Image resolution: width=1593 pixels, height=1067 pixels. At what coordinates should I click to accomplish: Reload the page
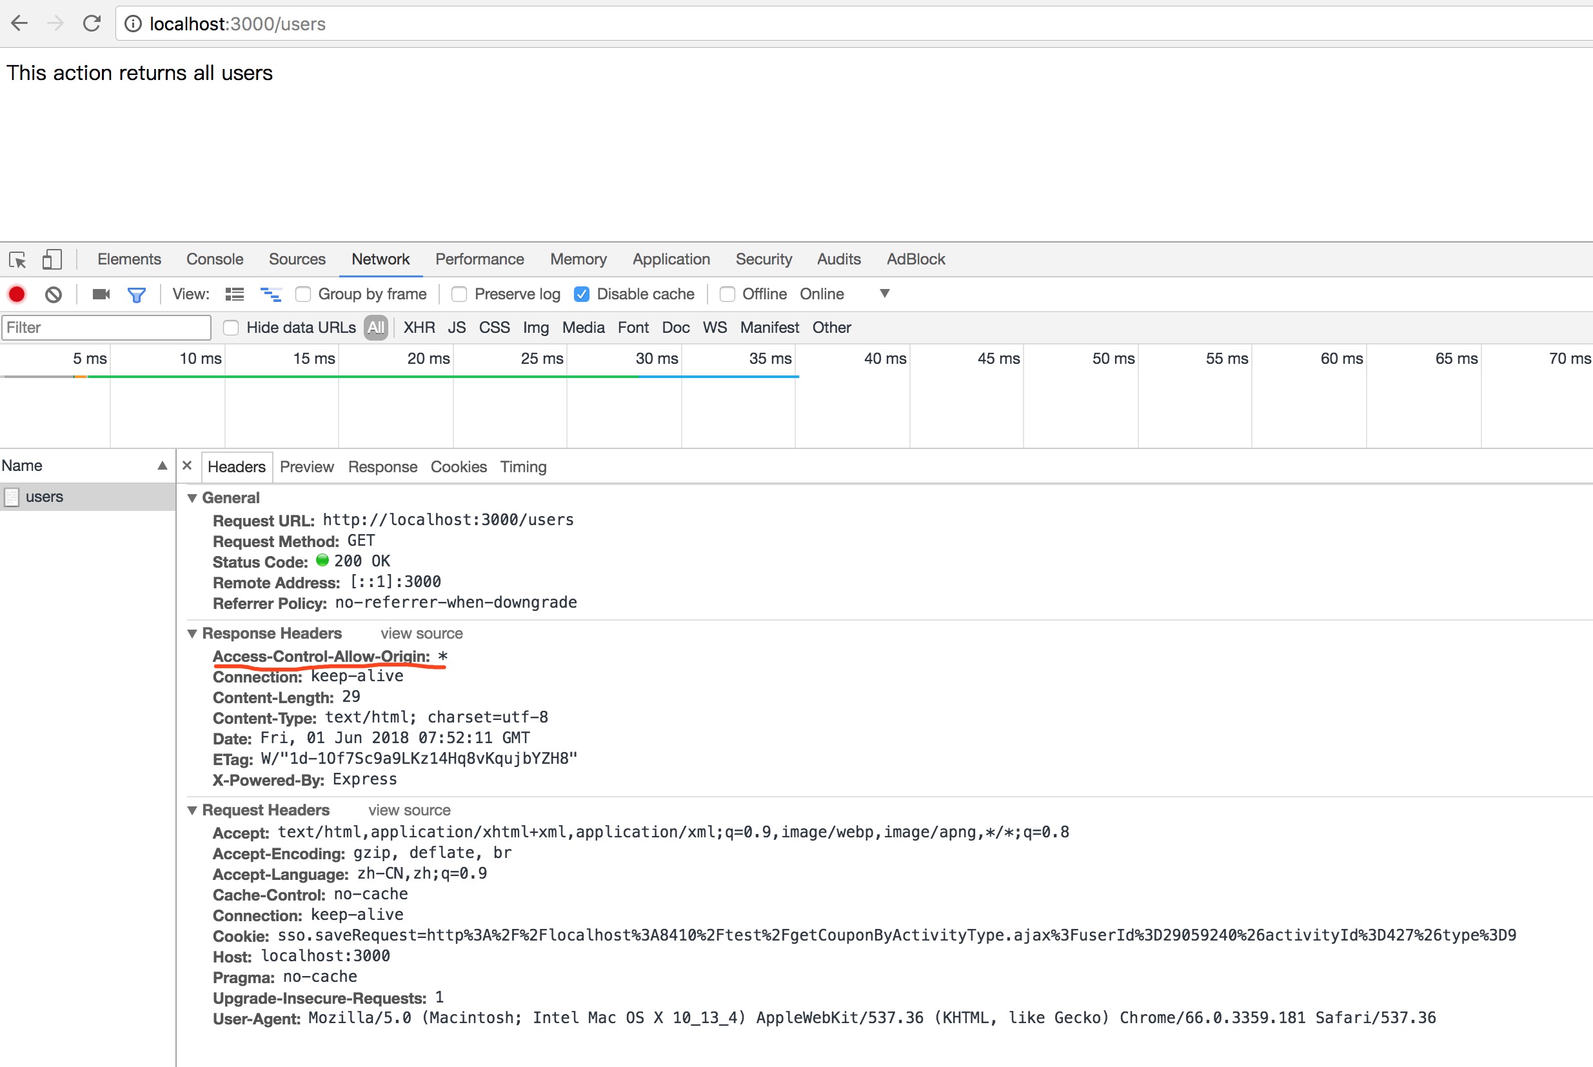point(92,23)
